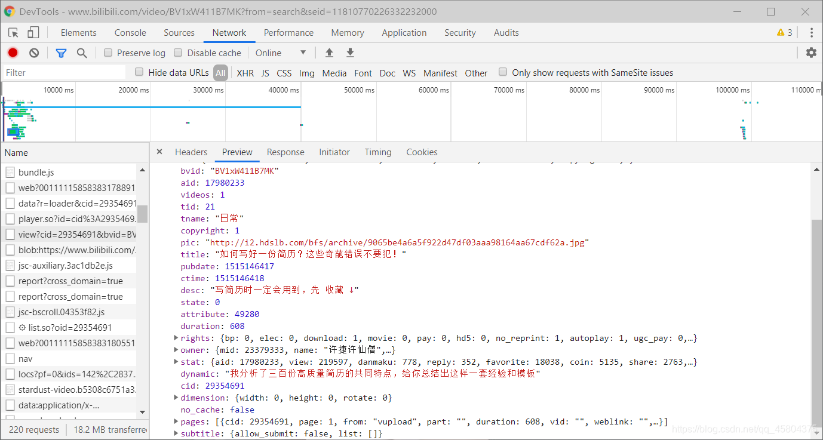Toggle the filter funnel icon
Viewport: 823px width, 440px height.
(x=61, y=53)
